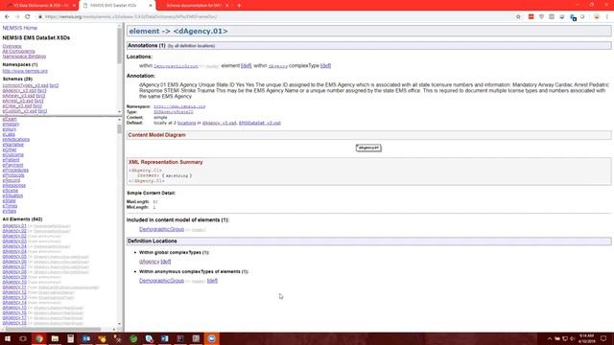Open Calculator from the taskbar
The image size is (614, 345).
pos(70,338)
